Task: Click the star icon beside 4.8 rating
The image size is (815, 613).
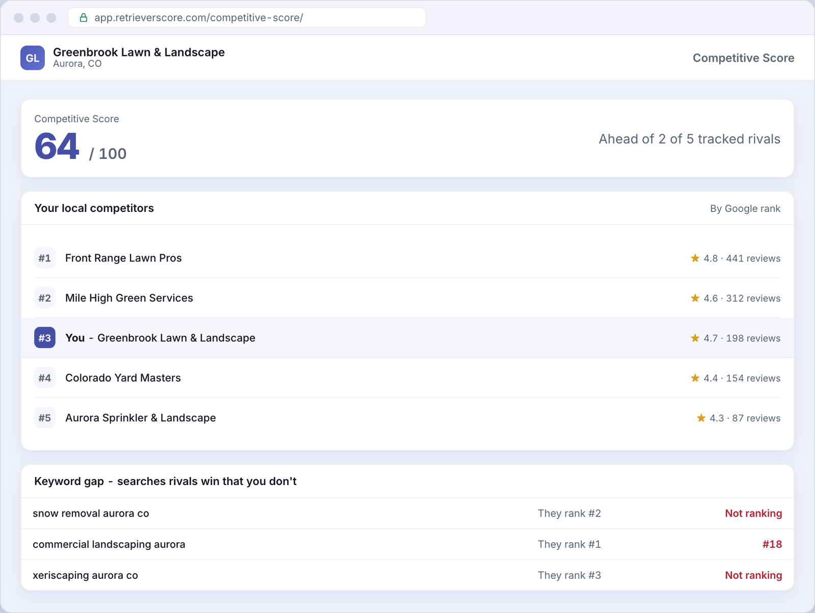Action: click(x=695, y=258)
